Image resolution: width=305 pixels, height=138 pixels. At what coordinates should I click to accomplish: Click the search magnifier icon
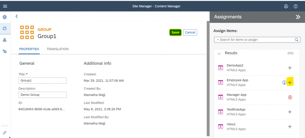click(296, 40)
